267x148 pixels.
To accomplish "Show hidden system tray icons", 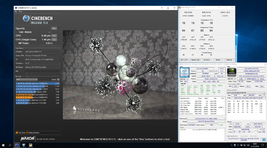I will 231,145.
